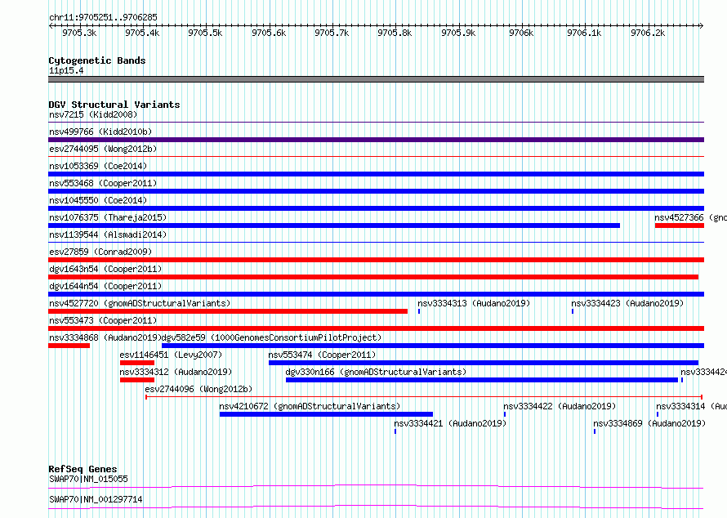Click blue bar under nsv553474 label
Image resolution: width=727 pixels, height=518 pixels.
point(484,363)
